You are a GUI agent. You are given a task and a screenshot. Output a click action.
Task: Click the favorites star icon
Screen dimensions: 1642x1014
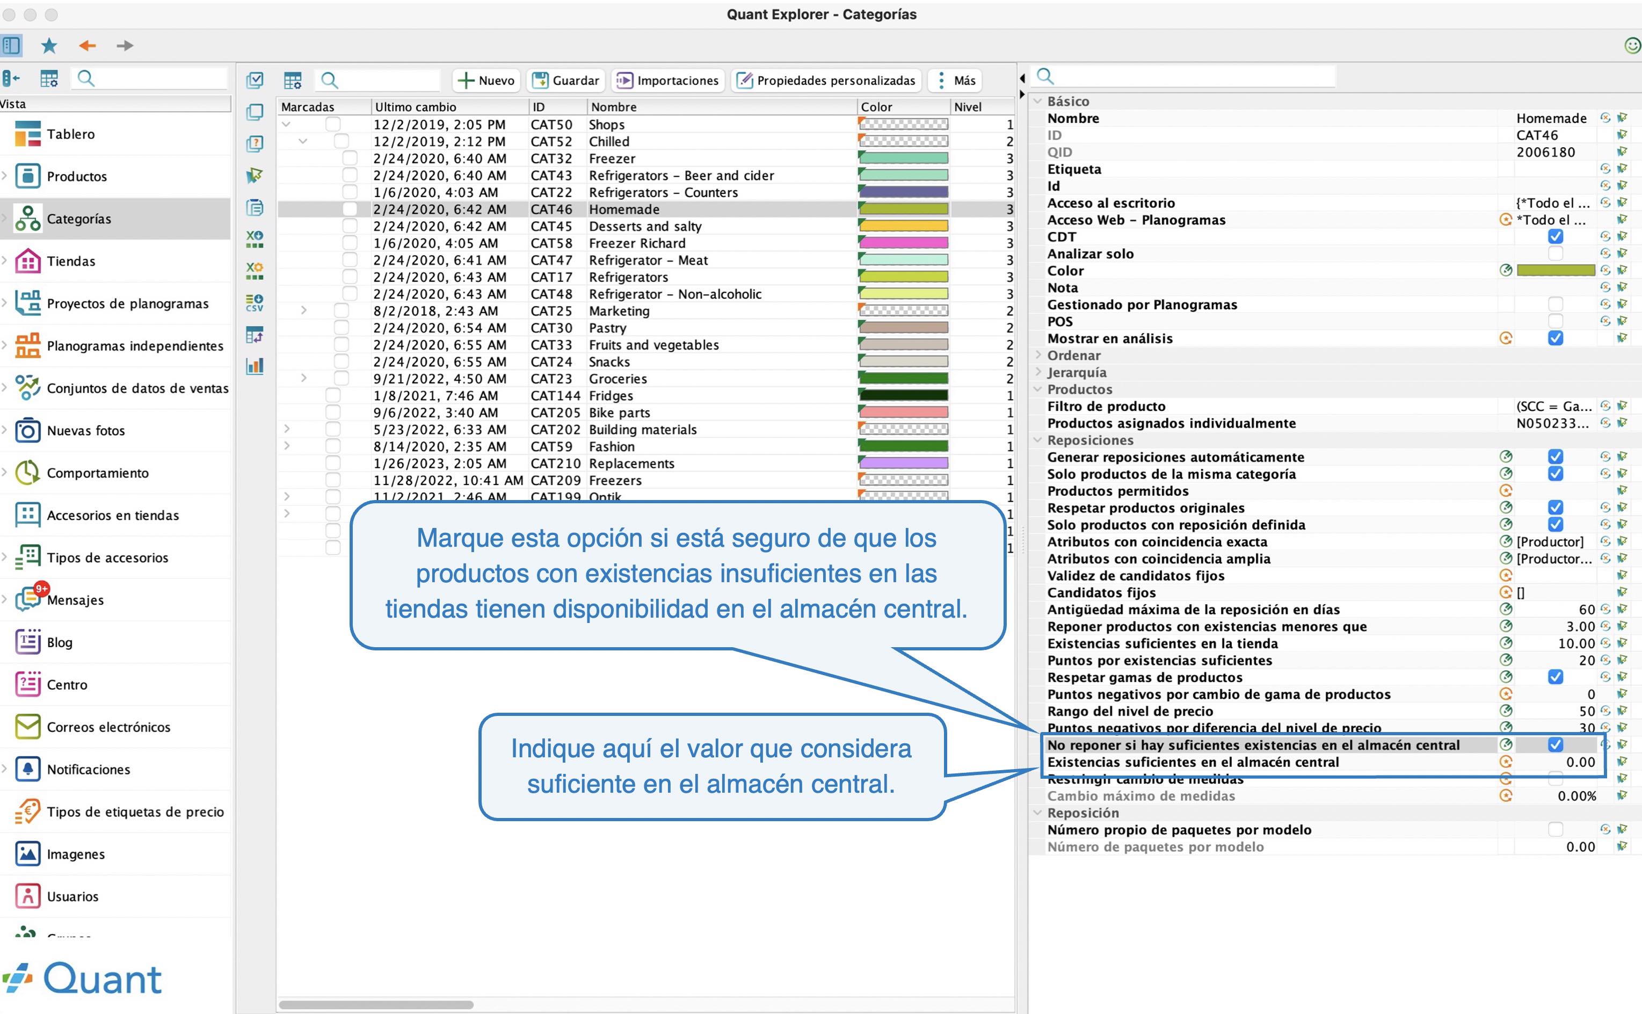point(49,46)
